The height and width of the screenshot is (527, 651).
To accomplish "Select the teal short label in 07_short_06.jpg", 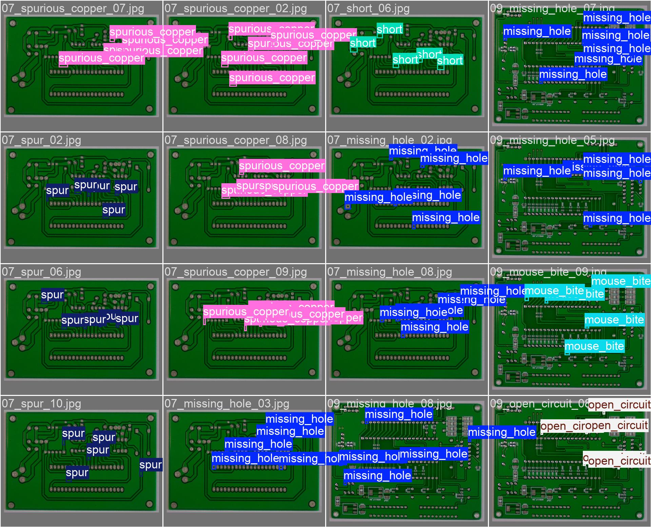I will click(390, 29).
